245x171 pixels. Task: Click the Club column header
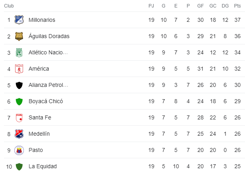click(x=9, y=6)
